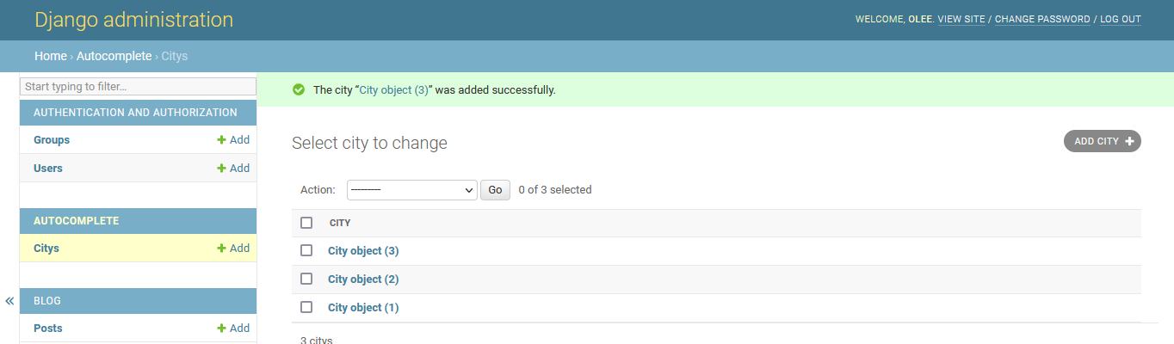
Task: Open the Citys model in the sidebar
Action: (46, 249)
